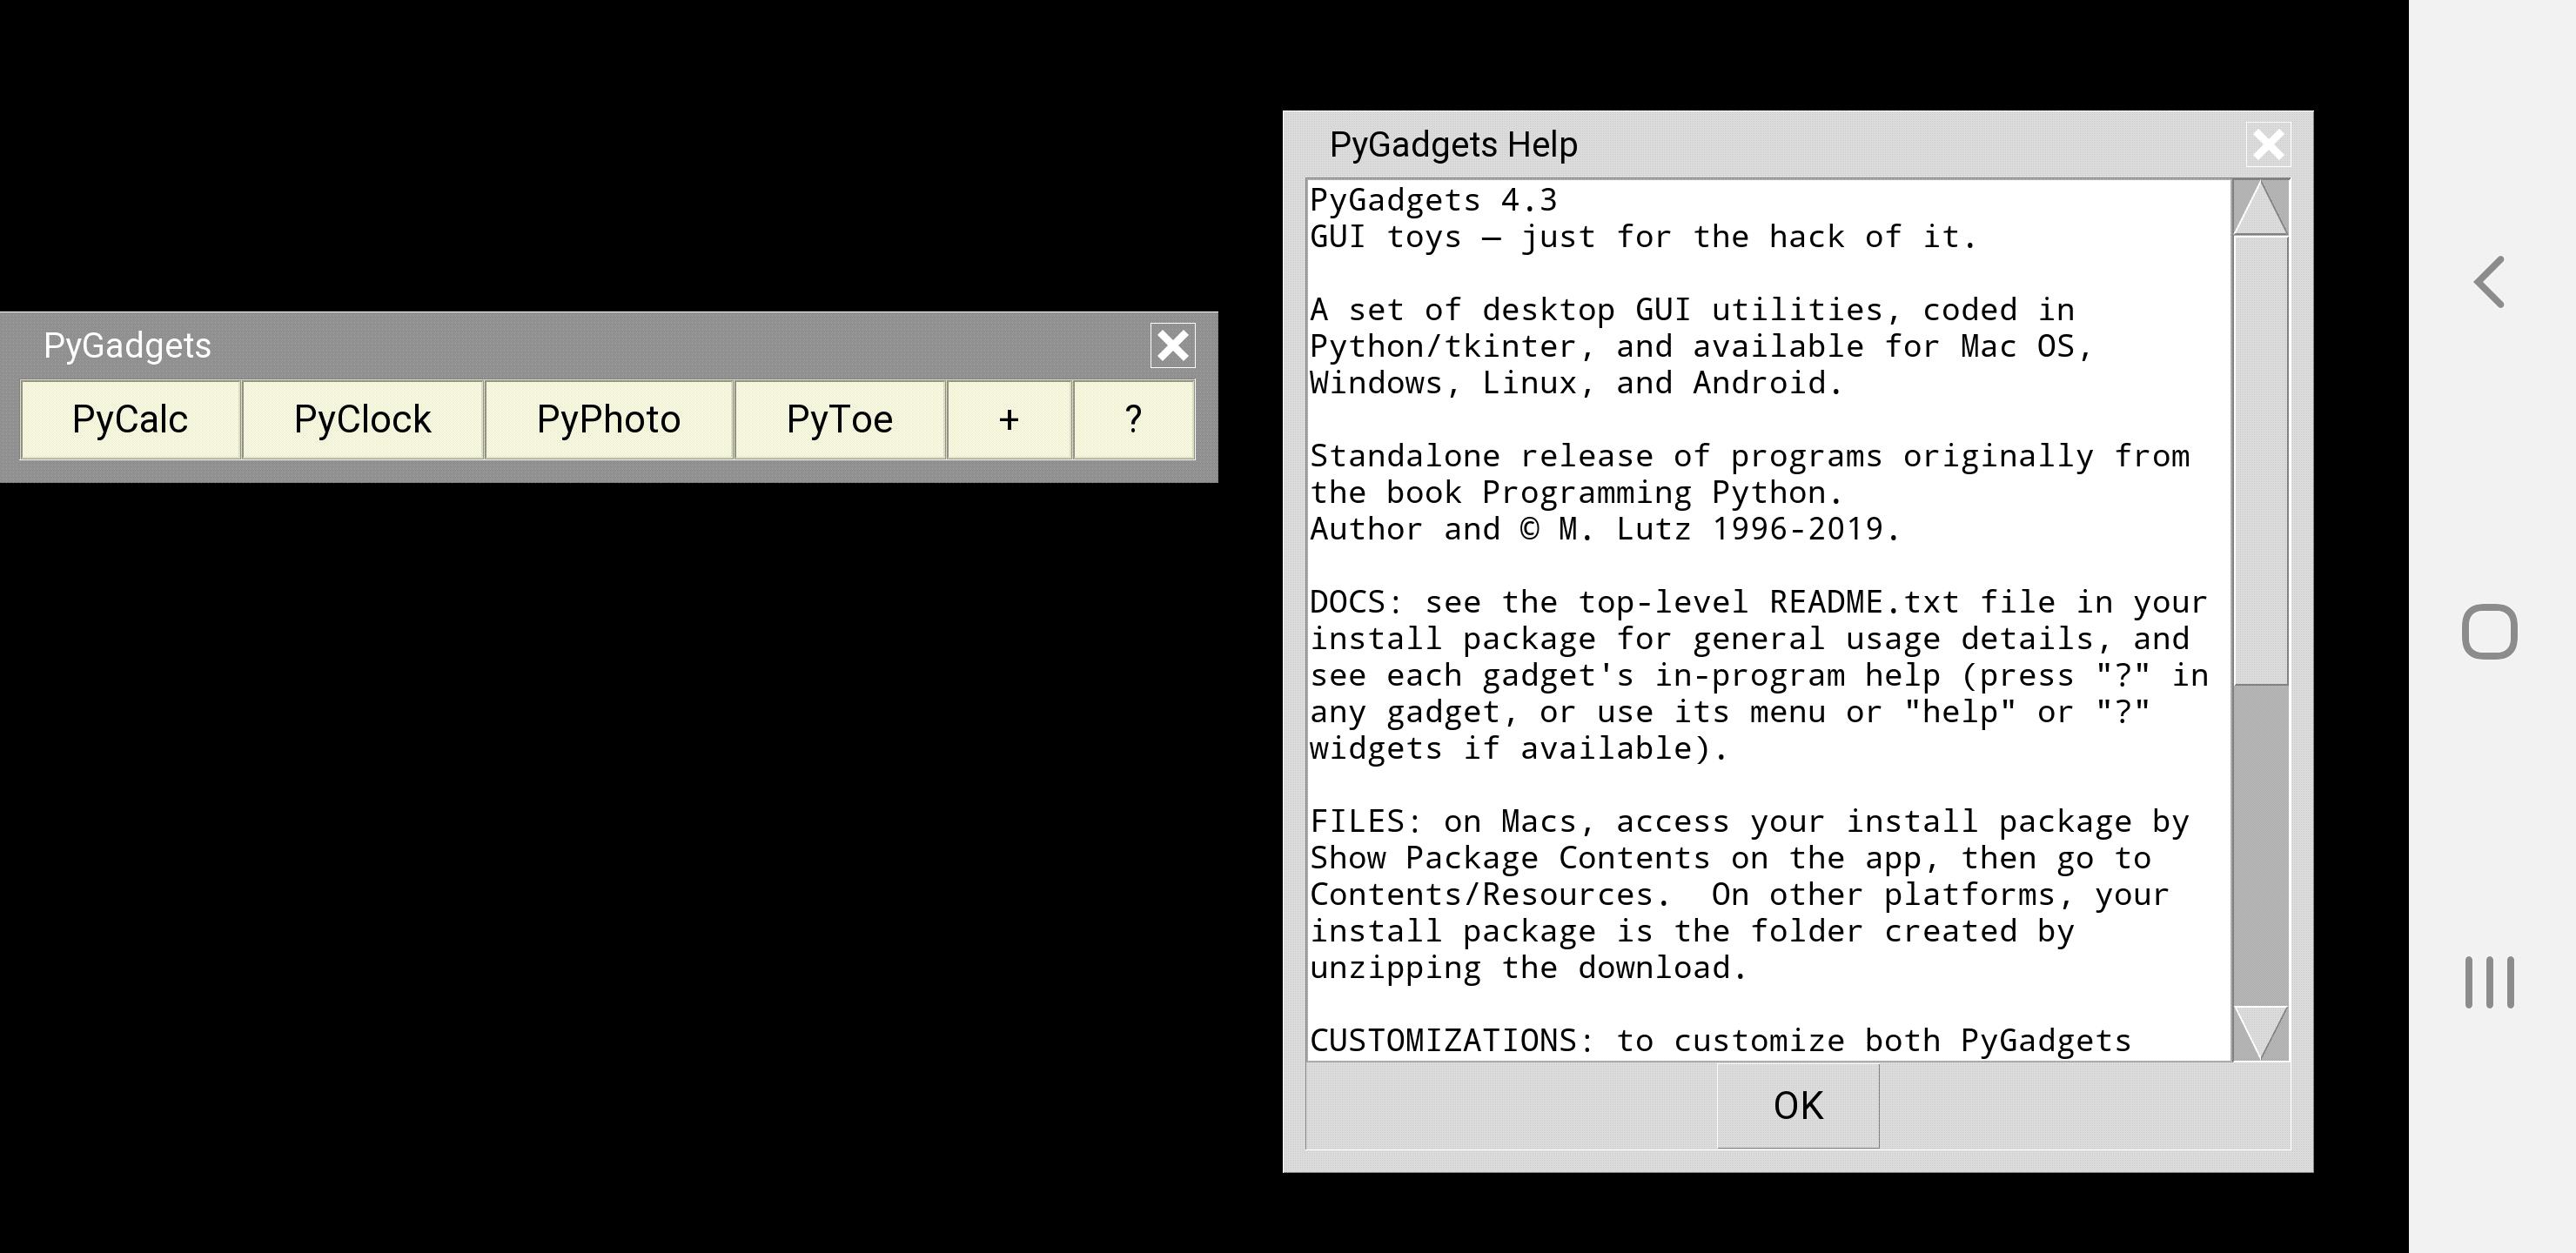Viewport: 2576px width, 1253px height.
Task: Tap the Android back navigation icon
Action: (2490, 283)
